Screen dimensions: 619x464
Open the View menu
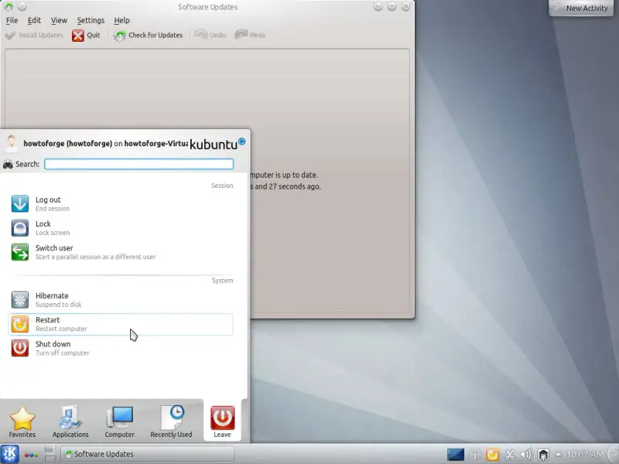coord(59,20)
